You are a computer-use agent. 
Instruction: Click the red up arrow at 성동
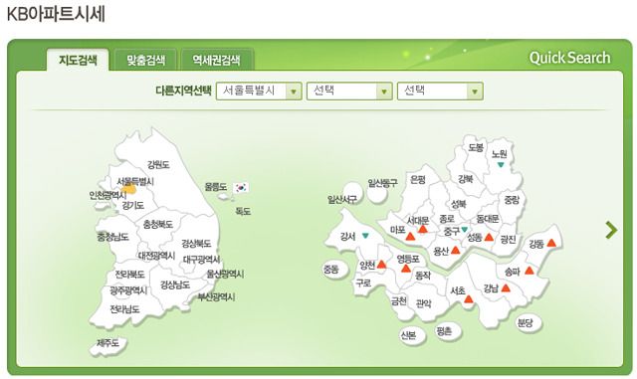click(489, 237)
